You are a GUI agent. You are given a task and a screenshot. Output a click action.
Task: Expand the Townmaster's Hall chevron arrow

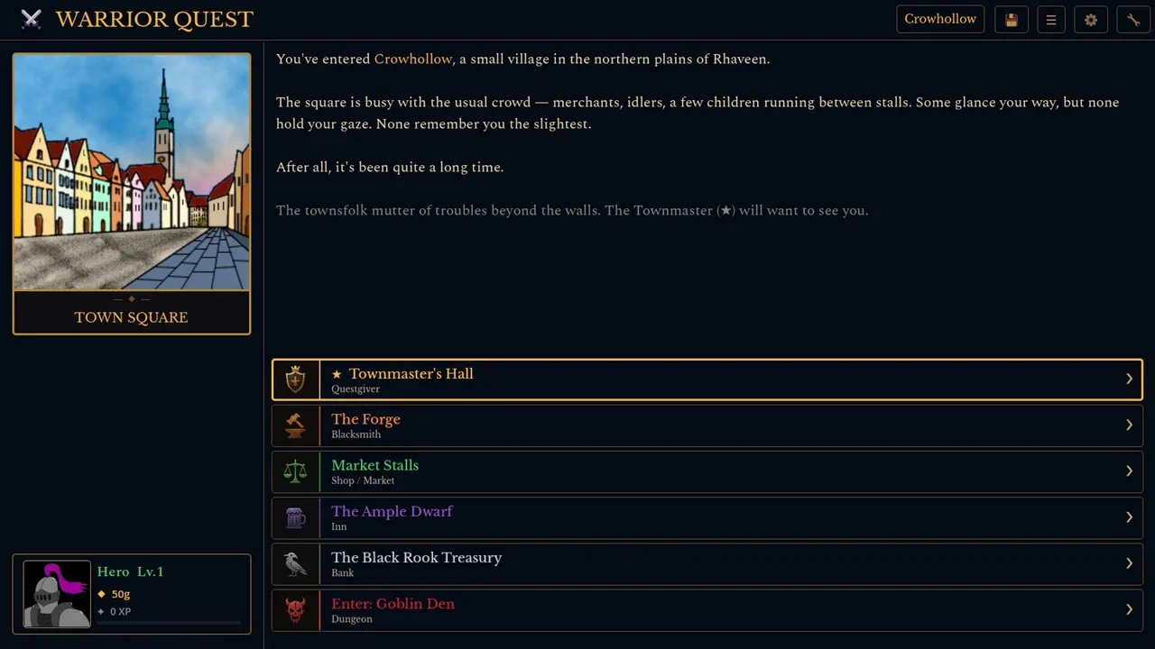click(x=1129, y=379)
